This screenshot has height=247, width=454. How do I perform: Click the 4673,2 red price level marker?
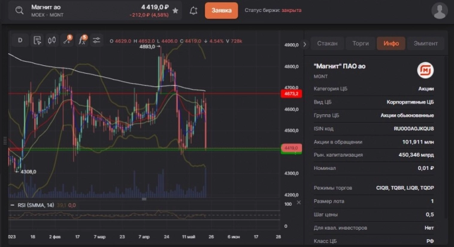click(x=291, y=94)
